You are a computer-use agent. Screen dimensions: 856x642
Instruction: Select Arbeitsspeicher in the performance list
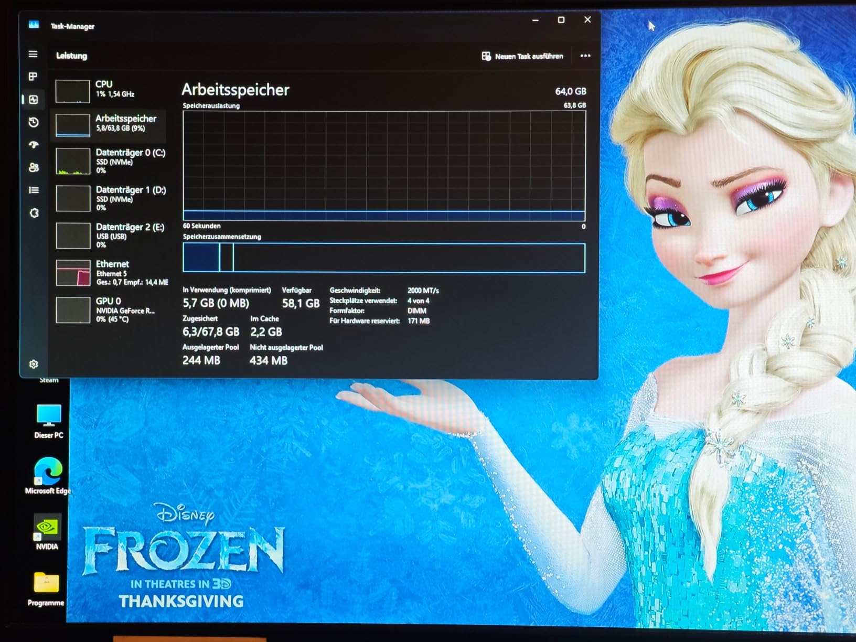tap(109, 125)
